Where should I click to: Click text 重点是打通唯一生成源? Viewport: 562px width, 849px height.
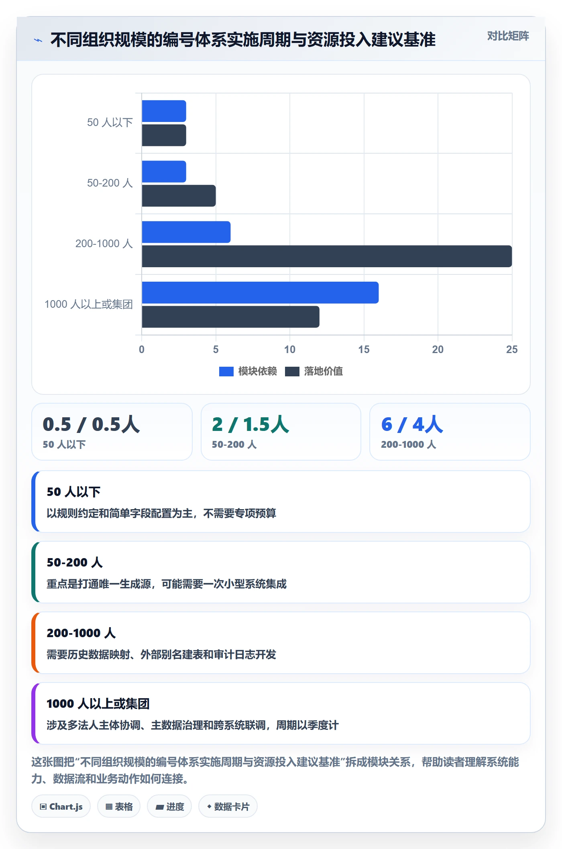pyautogui.click(x=99, y=584)
